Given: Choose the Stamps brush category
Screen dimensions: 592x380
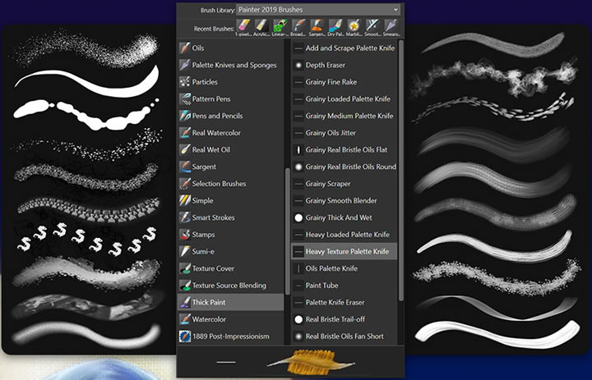Looking at the screenshot, I should tap(231, 235).
